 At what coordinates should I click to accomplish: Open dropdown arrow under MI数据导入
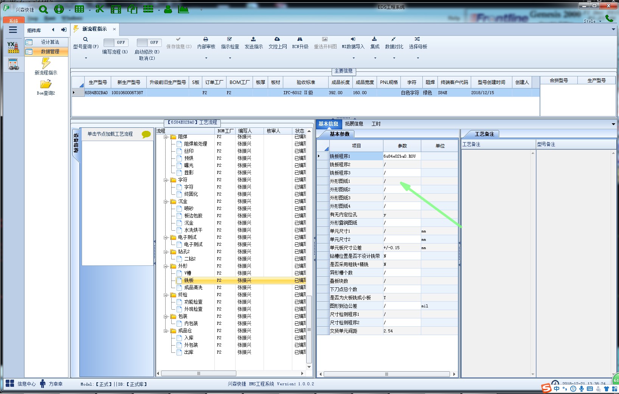pos(354,58)
